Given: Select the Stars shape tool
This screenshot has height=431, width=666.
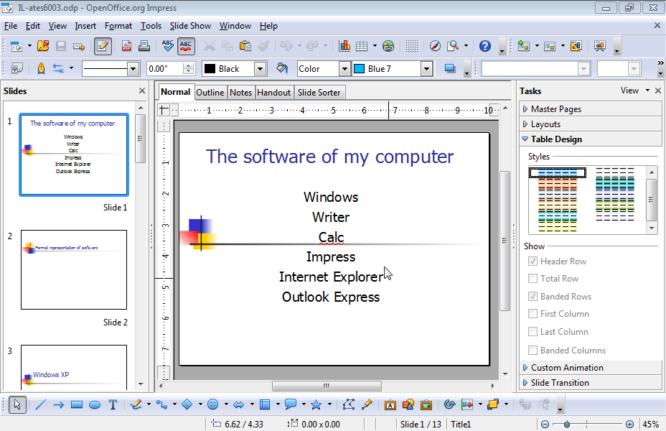Looking at the screenshot, I should tap(316, 404).
